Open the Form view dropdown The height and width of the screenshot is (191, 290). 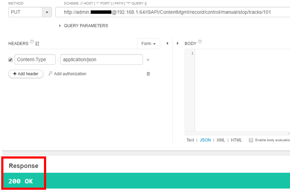pos(149,44)
